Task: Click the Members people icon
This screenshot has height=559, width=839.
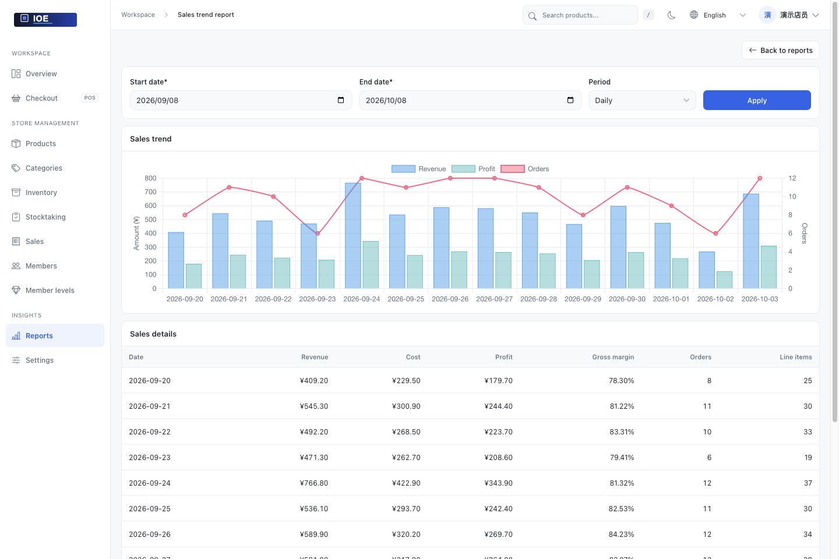Action: pos(16,266)
